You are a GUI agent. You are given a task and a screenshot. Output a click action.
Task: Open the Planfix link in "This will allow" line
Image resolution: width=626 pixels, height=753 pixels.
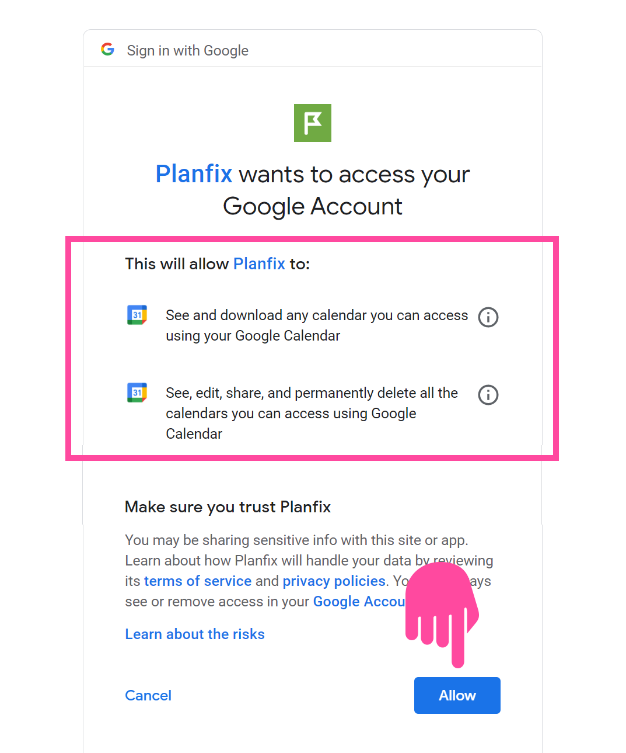pyautogui.click(x=259, y=264)
